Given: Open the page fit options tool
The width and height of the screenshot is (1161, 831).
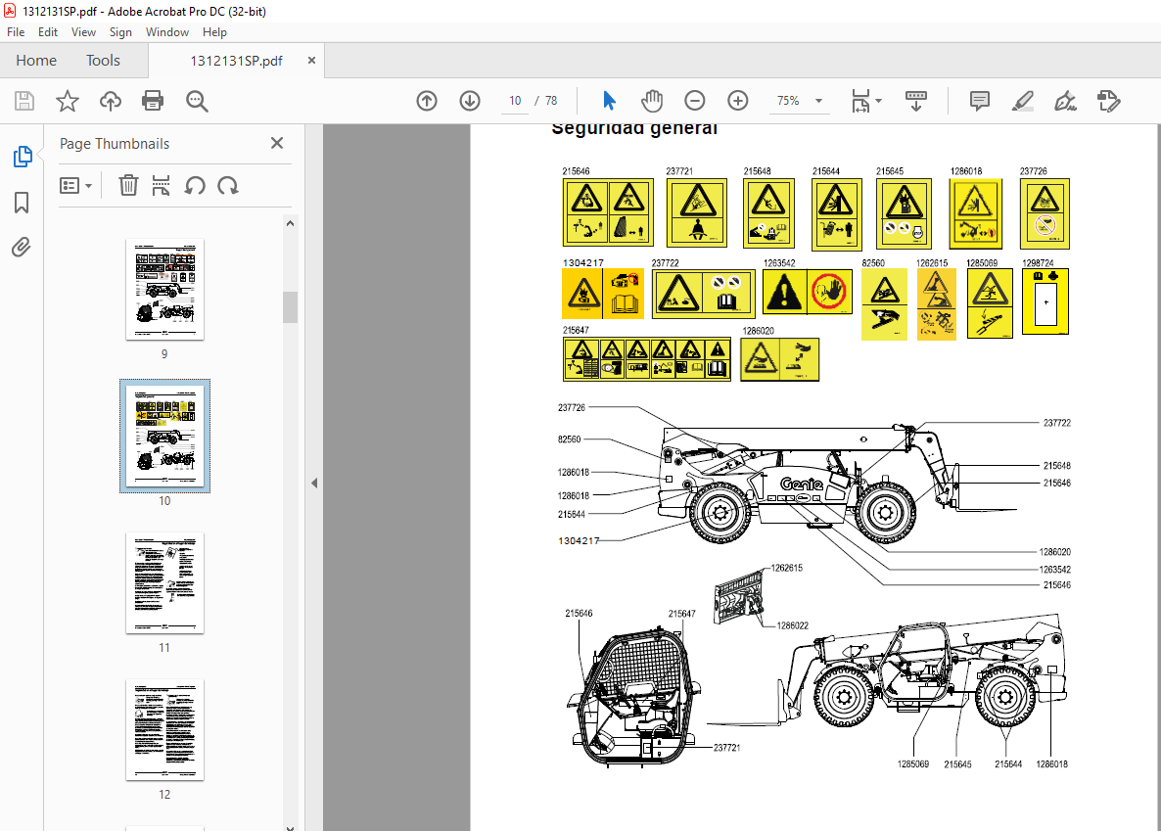Looking at the screenshot, I should [x=860, y=101].
